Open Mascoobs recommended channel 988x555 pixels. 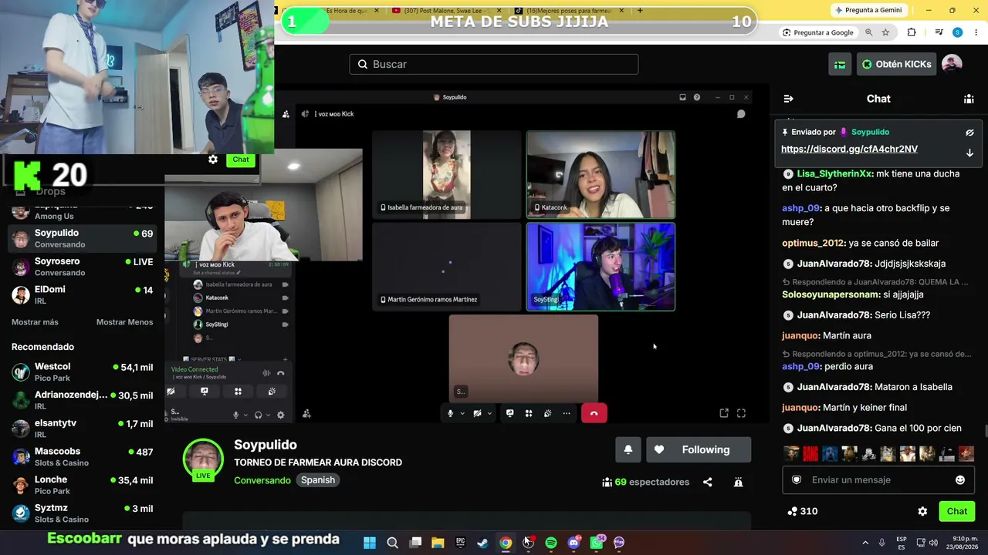coord(83,456)
